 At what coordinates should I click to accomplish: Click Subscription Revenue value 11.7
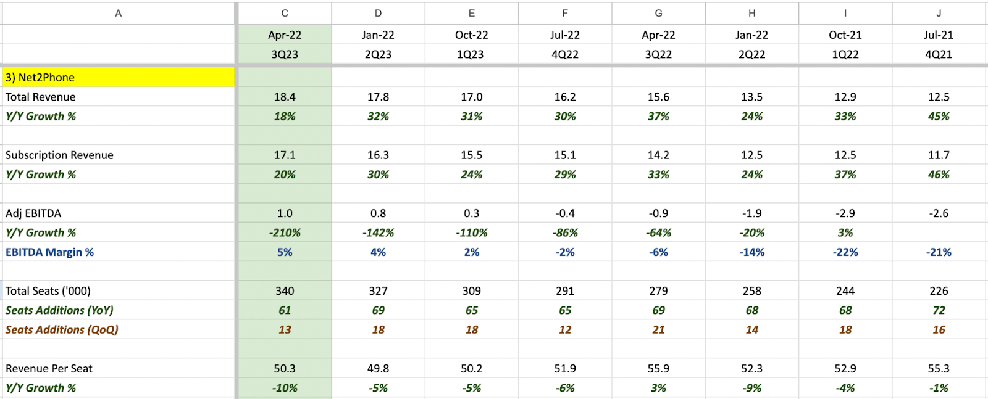click(x=939, y=155)
